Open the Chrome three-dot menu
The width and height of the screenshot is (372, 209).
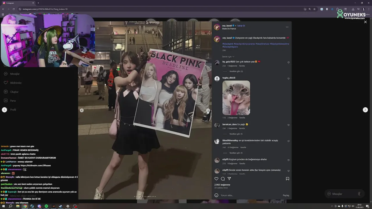[x=369, y=9]
